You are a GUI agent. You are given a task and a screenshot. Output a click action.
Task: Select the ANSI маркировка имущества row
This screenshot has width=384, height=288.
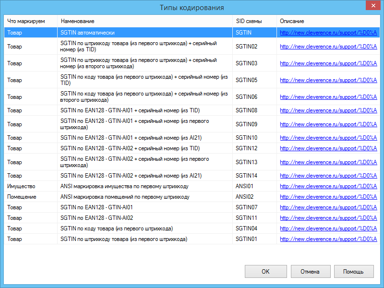click(x=192, y=186)
